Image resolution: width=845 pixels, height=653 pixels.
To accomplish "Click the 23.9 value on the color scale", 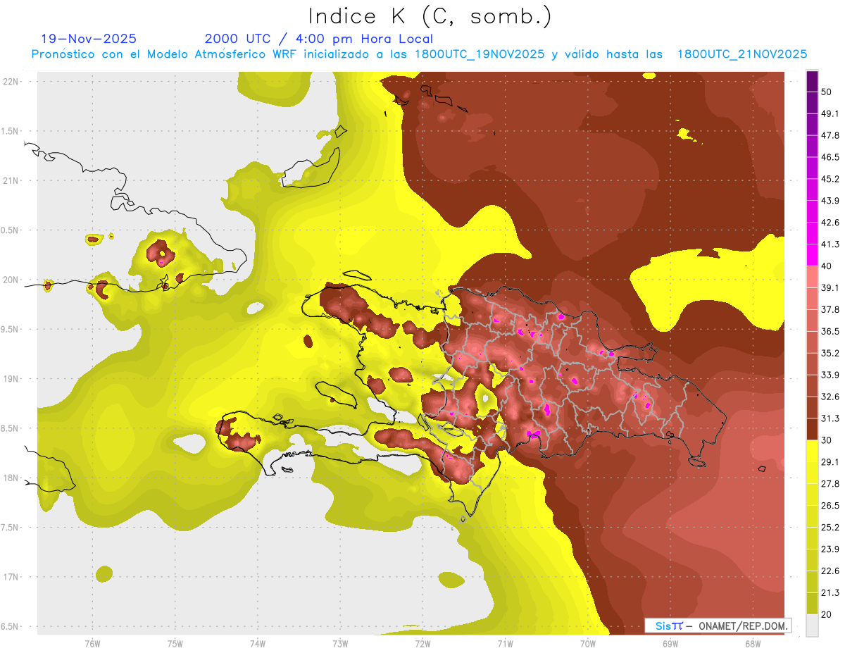I will point(830,549).
